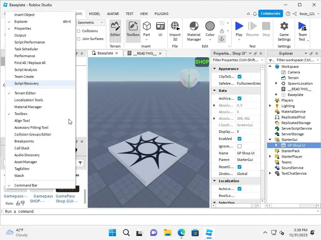Open the Geometric snapping dropdown
321x240 pixels.
coord(91,22)
